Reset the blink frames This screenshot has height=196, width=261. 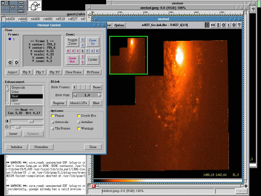tap(97, 87)
